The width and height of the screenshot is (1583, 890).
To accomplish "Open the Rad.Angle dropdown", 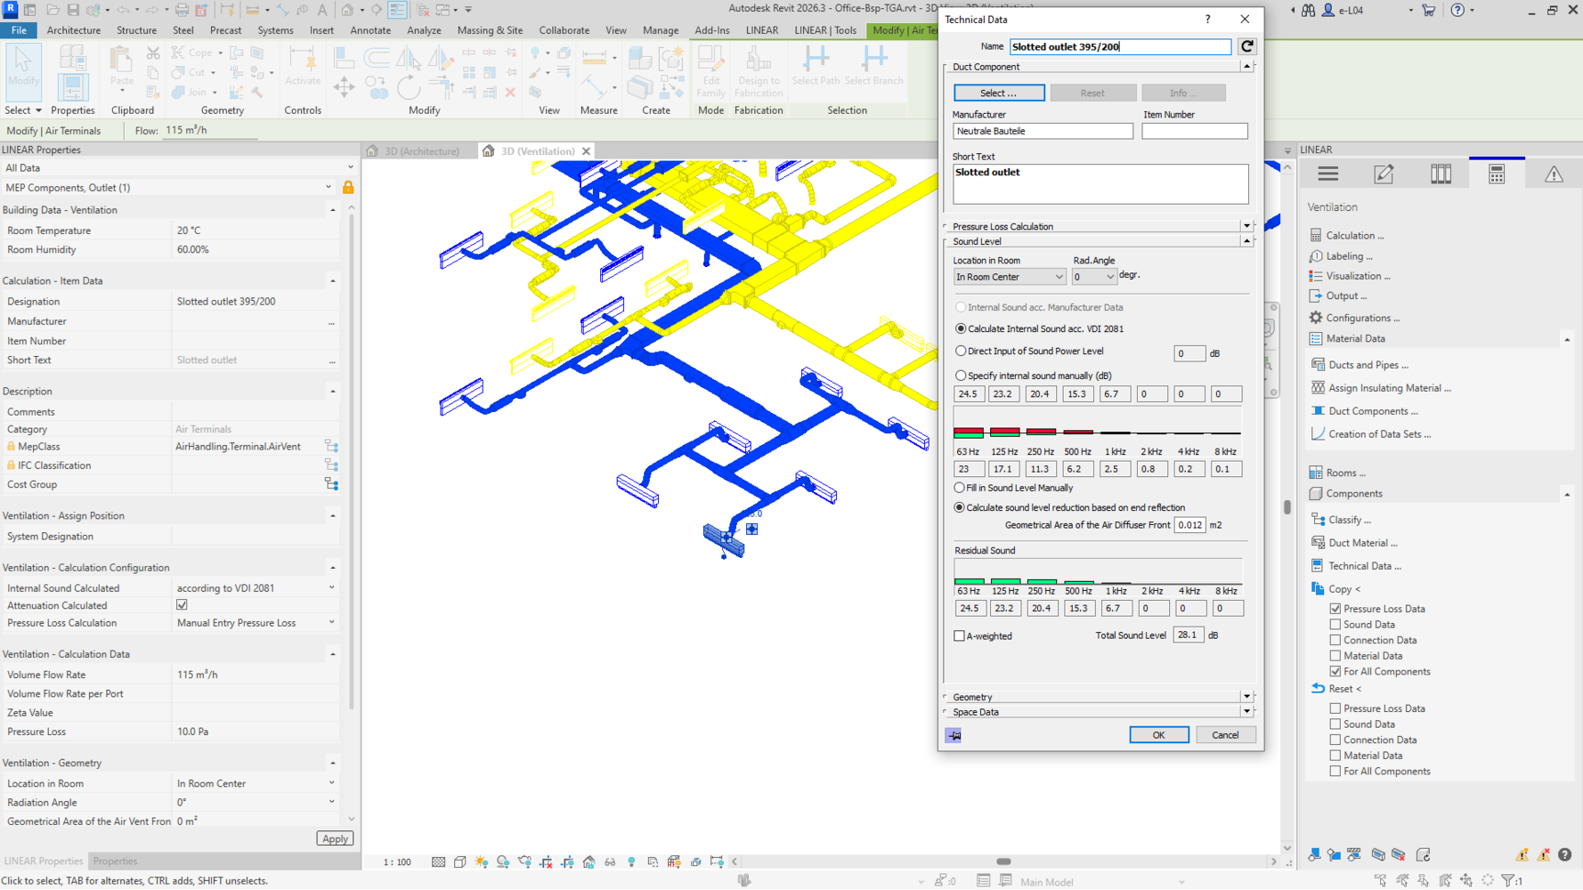I will click(x=1093, y=277).
